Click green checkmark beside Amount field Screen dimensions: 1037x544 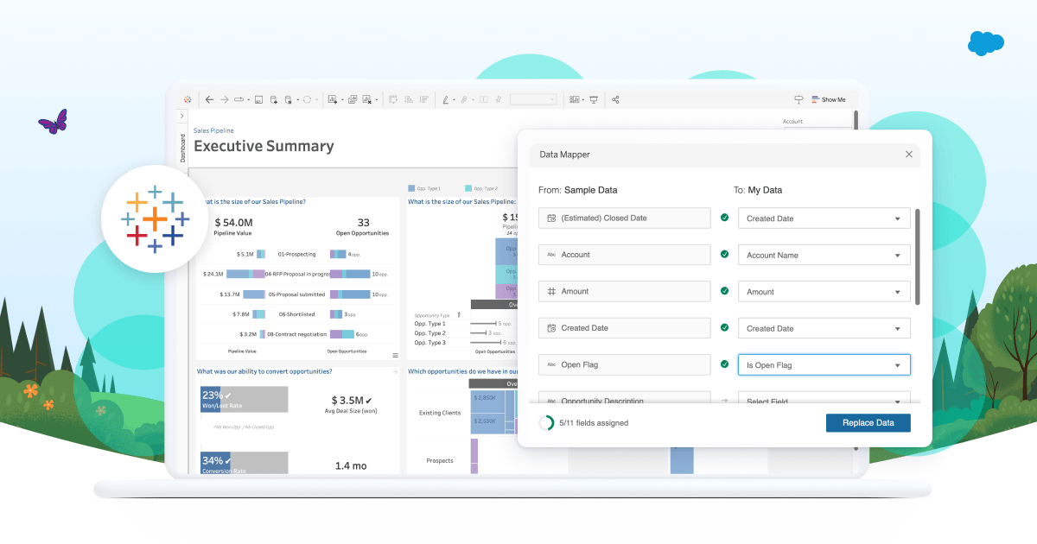(x=724, y=292)
